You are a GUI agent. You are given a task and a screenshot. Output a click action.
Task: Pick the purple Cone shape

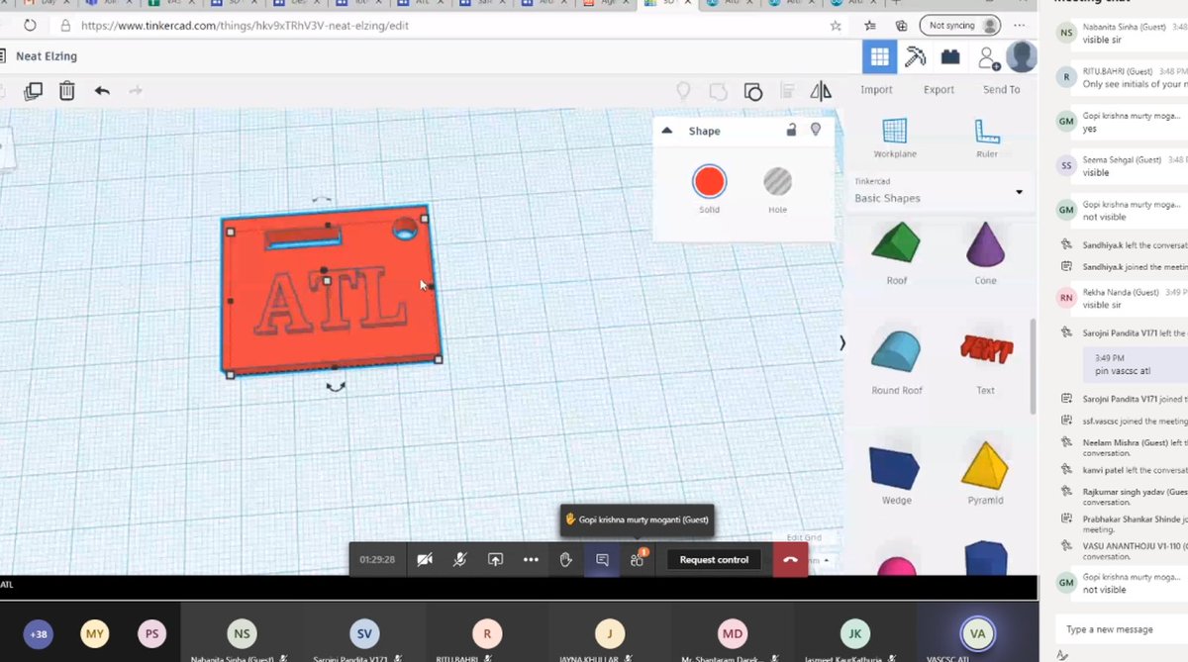[x=985, y=243]
